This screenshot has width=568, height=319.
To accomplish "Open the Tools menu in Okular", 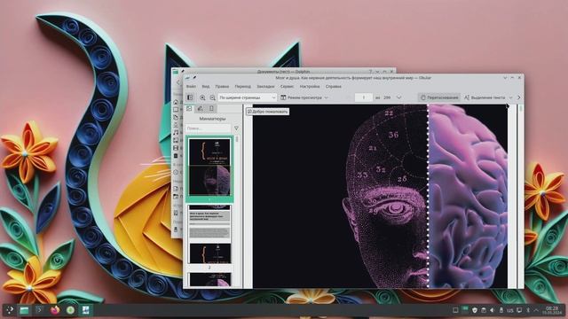I will 287,87.
